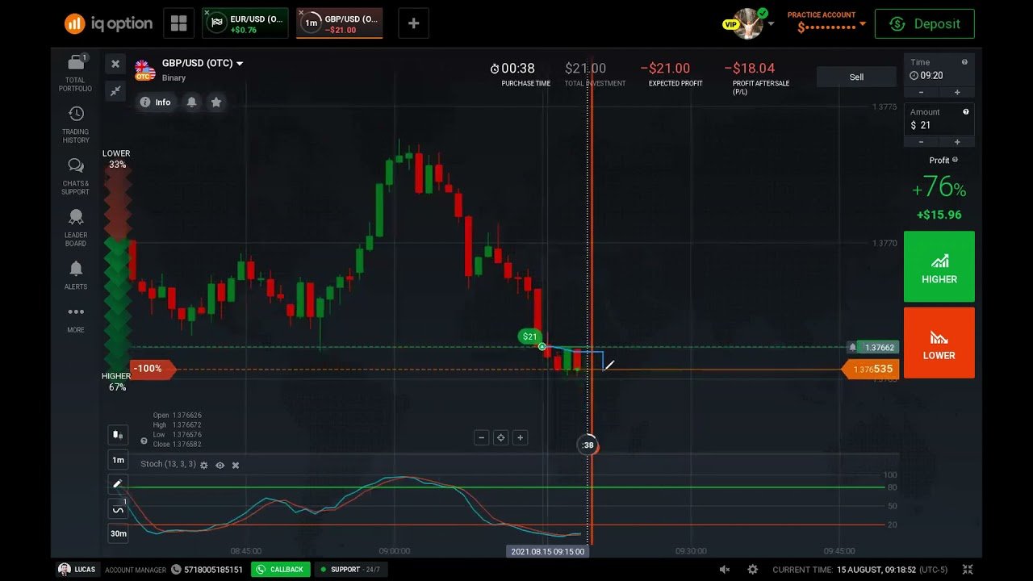Open the Profit help question icon
Screen dimensions: 1033x581
click(x=956, y=161)
